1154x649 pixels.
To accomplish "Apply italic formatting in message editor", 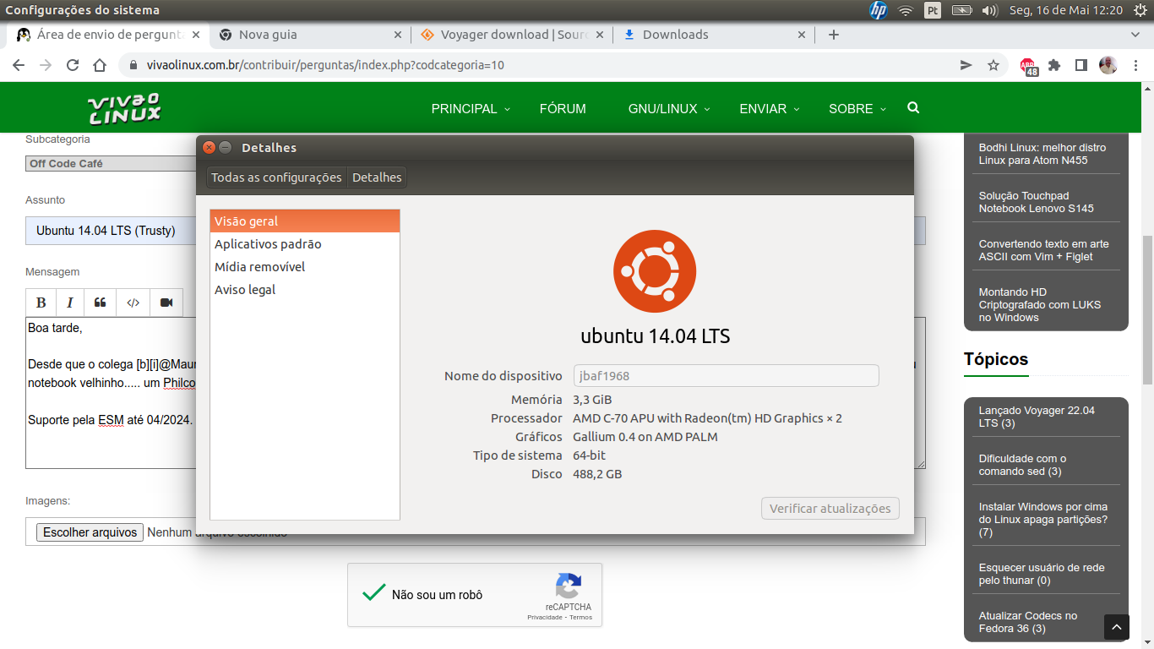I will (x=70, y=303).
